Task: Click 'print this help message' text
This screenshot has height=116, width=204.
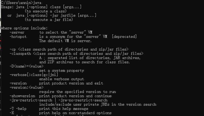Action: [x=64, y=109]
